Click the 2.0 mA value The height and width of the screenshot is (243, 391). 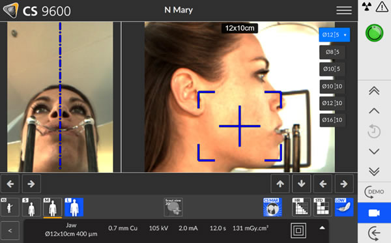tap(188, 228)
